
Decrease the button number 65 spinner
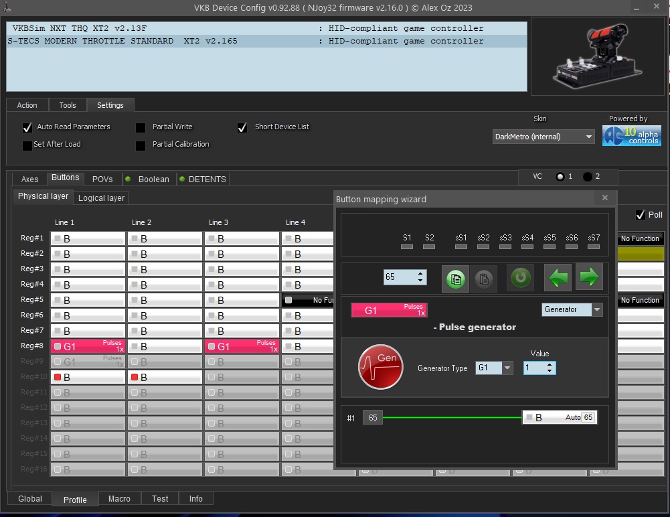tap(420, 281)
